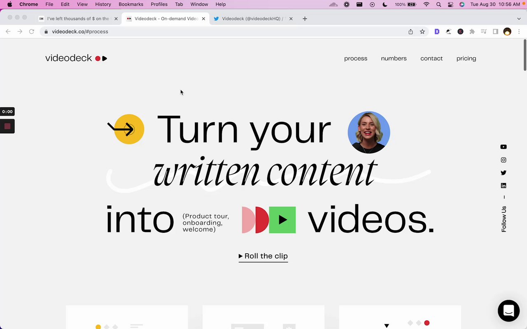Image resolution: width=527 pixels, height=329 pixels.
Task: Open the Extensions puzzle icon
Action: tap(472, 32)
